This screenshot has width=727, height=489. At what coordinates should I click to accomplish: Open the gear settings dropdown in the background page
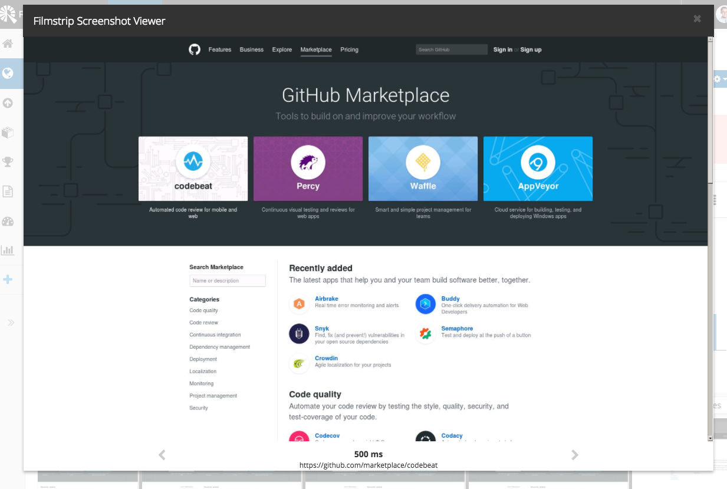[x=720, y=79]
